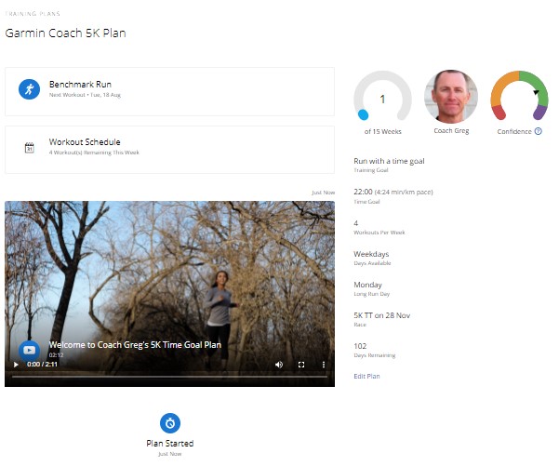Open the video's three-dot options menu
The height and width of the screenshot is (466, 559).
point(324,365)
